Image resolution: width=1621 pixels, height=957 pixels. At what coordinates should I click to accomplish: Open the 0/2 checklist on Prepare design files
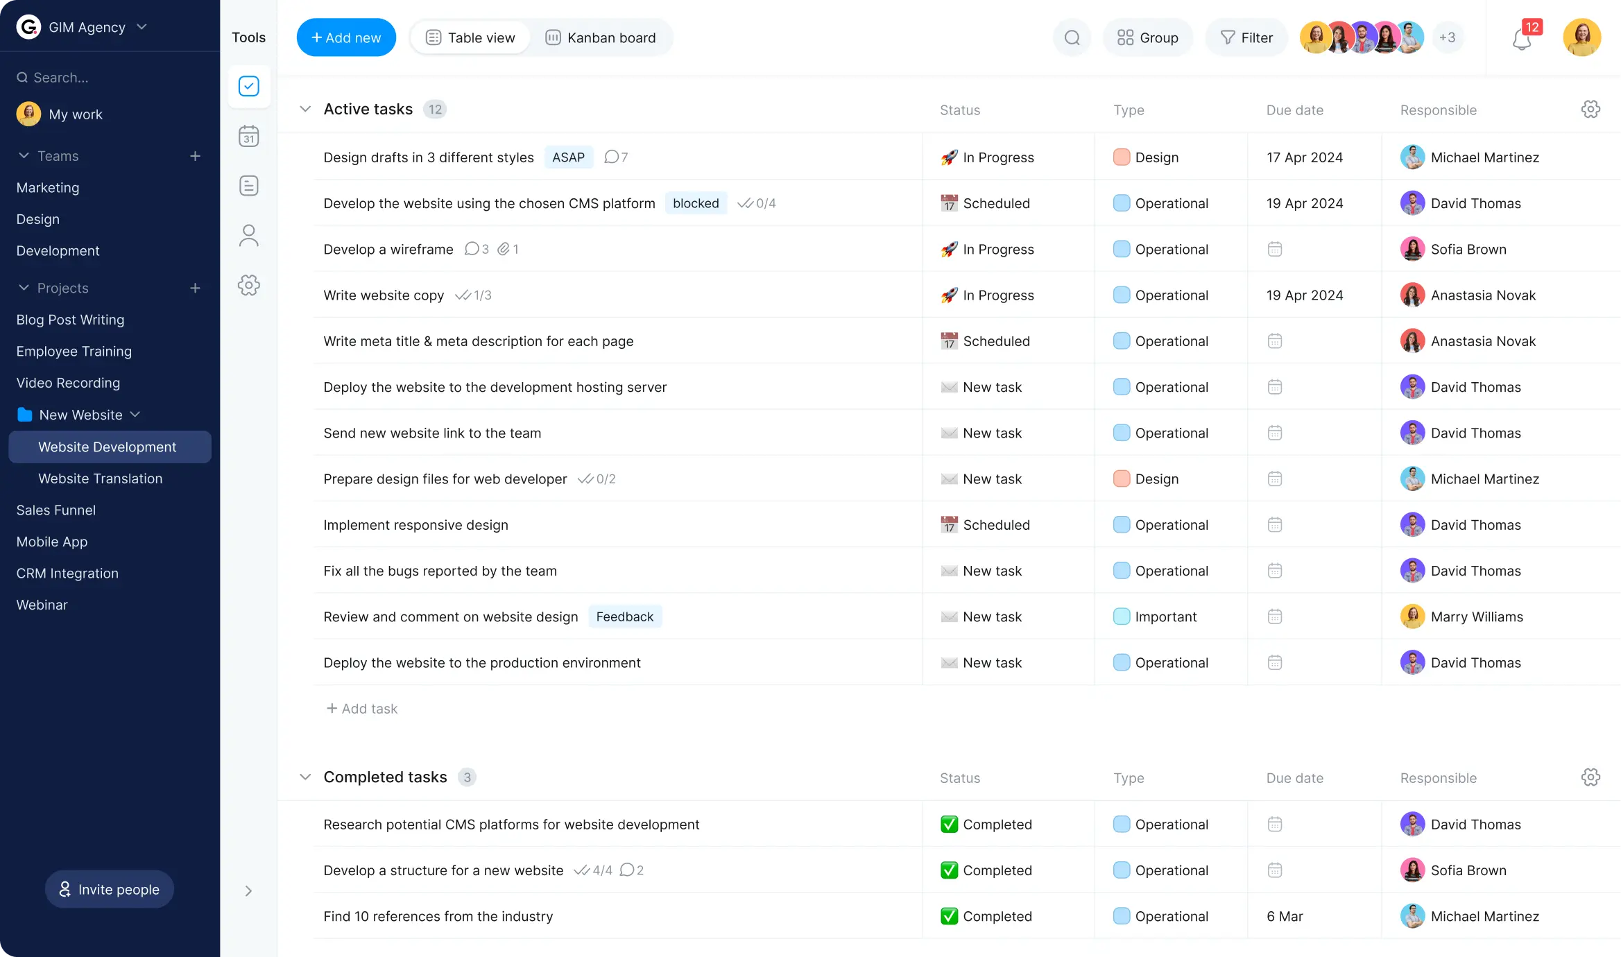(x=597, y=479)
